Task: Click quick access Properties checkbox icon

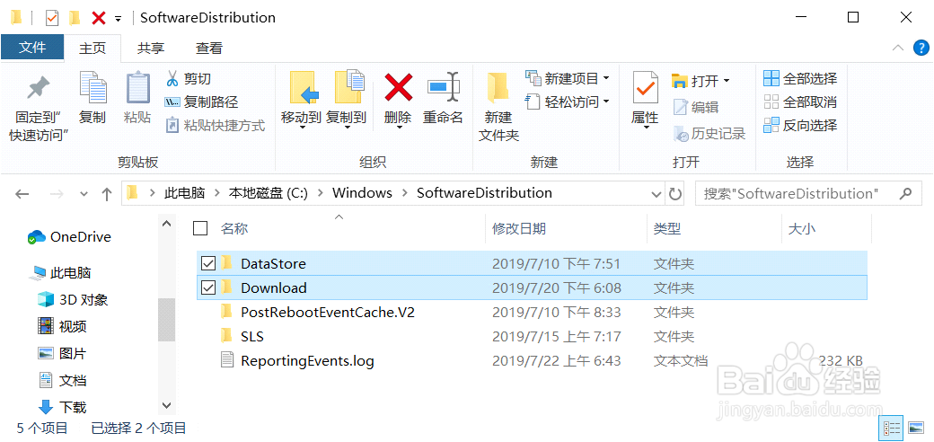Action: 52,18
